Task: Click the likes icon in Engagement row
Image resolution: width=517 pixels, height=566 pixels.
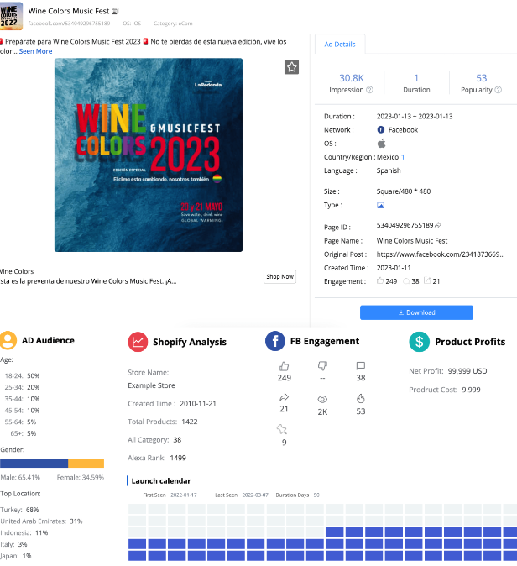Action: coord(380,280)
